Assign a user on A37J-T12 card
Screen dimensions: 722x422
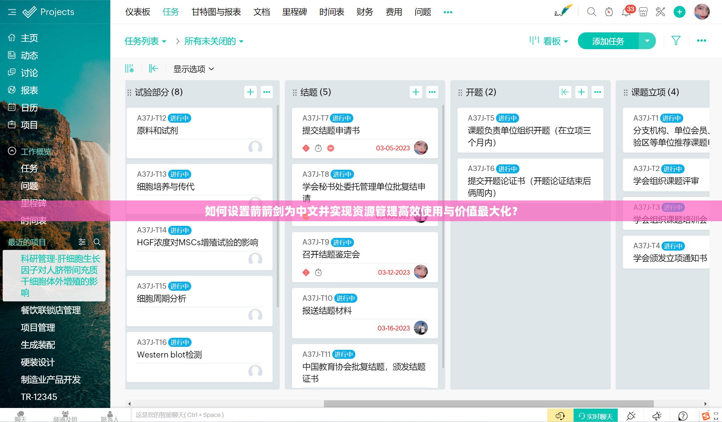click(x=255, y=147)
